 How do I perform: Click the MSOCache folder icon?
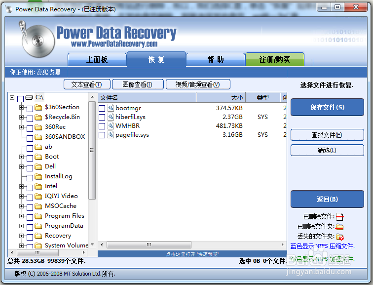click(38, 206)
